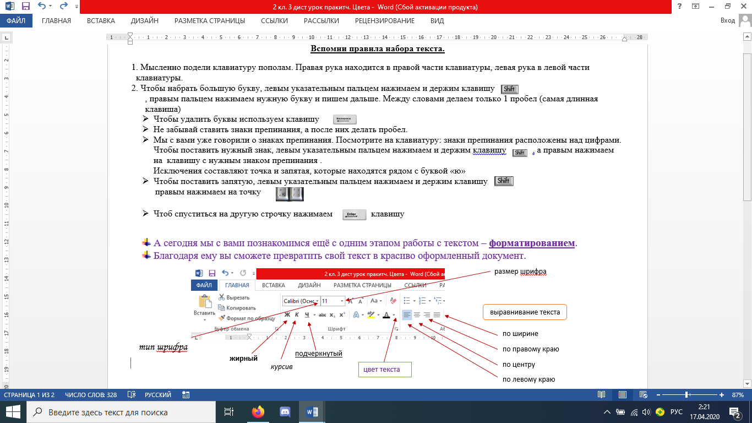Open the undo history dropdown arrow
Image resolution: width=752 pixels, height=423 pixels.
coord(50,8)
